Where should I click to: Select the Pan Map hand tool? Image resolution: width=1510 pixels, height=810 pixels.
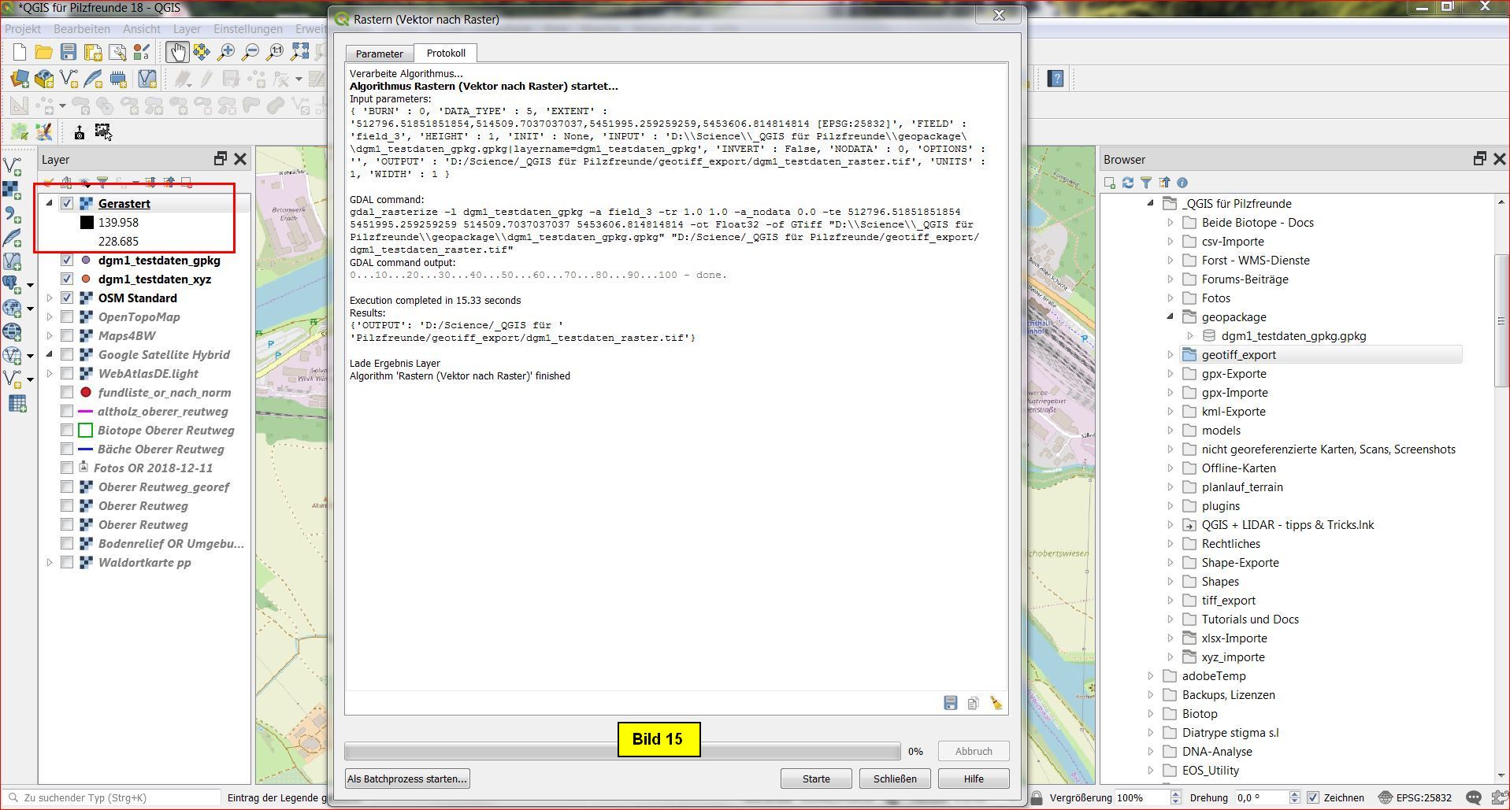pyautogui.click(x=176, y=53)
